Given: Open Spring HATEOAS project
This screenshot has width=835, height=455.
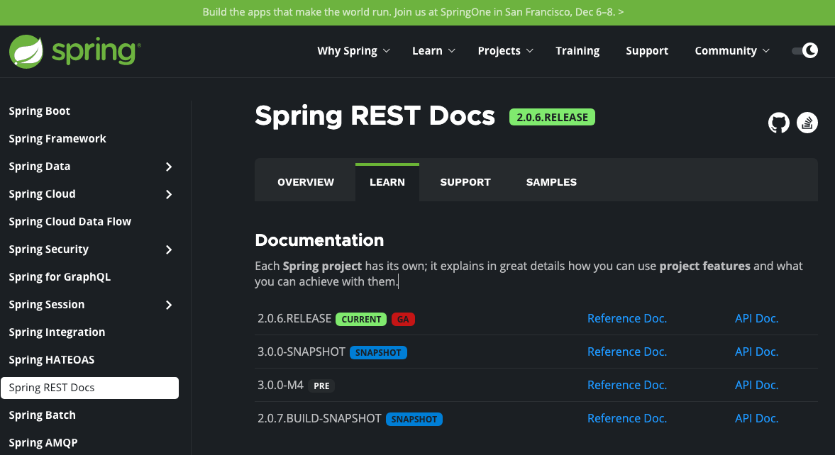Looking at the screenshot, I should (x=52, y=360).
